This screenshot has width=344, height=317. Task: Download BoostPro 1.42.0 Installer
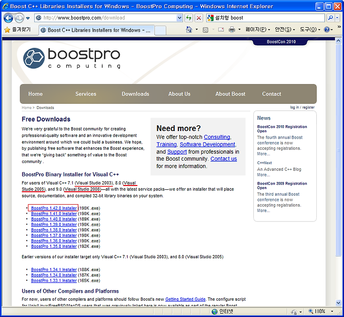(x=54, y=208)
